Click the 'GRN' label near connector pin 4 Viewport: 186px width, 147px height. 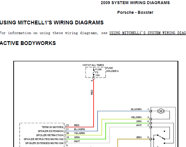[x=139, y=121]
